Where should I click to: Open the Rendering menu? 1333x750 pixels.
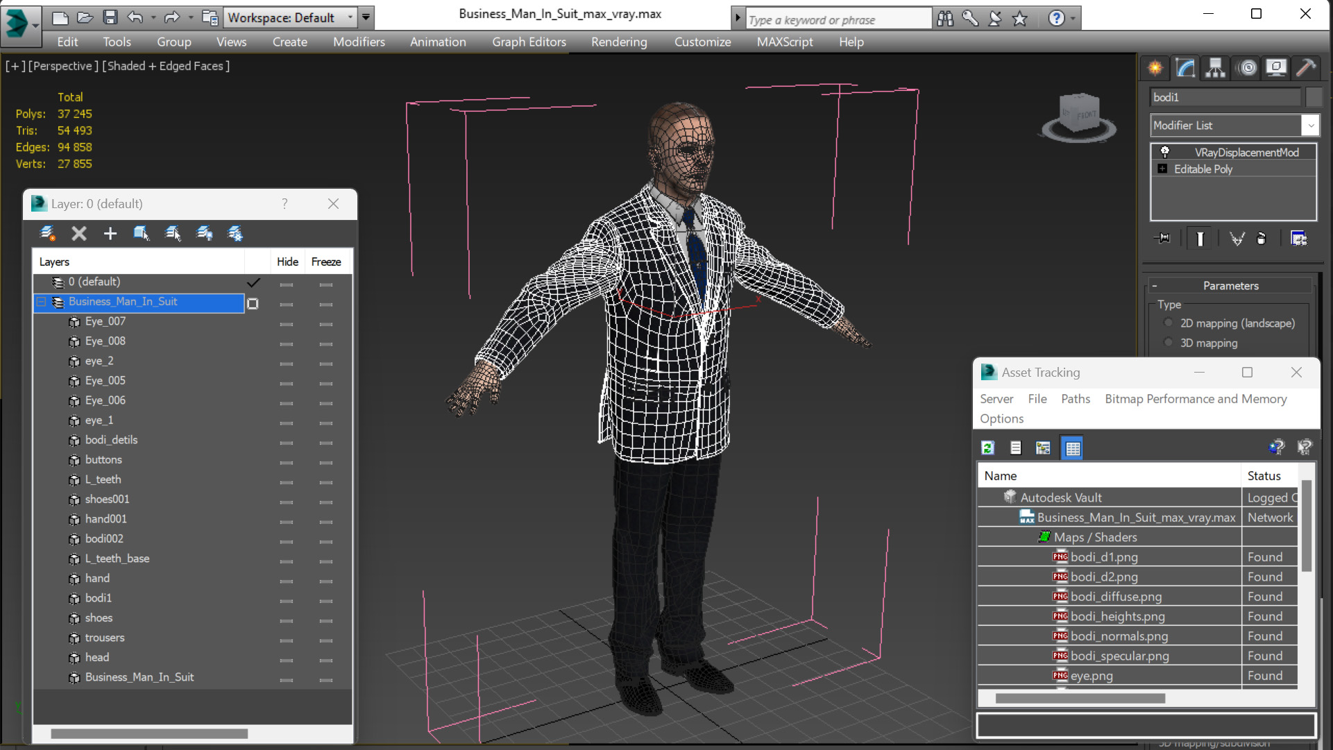[x=619, y=41]
